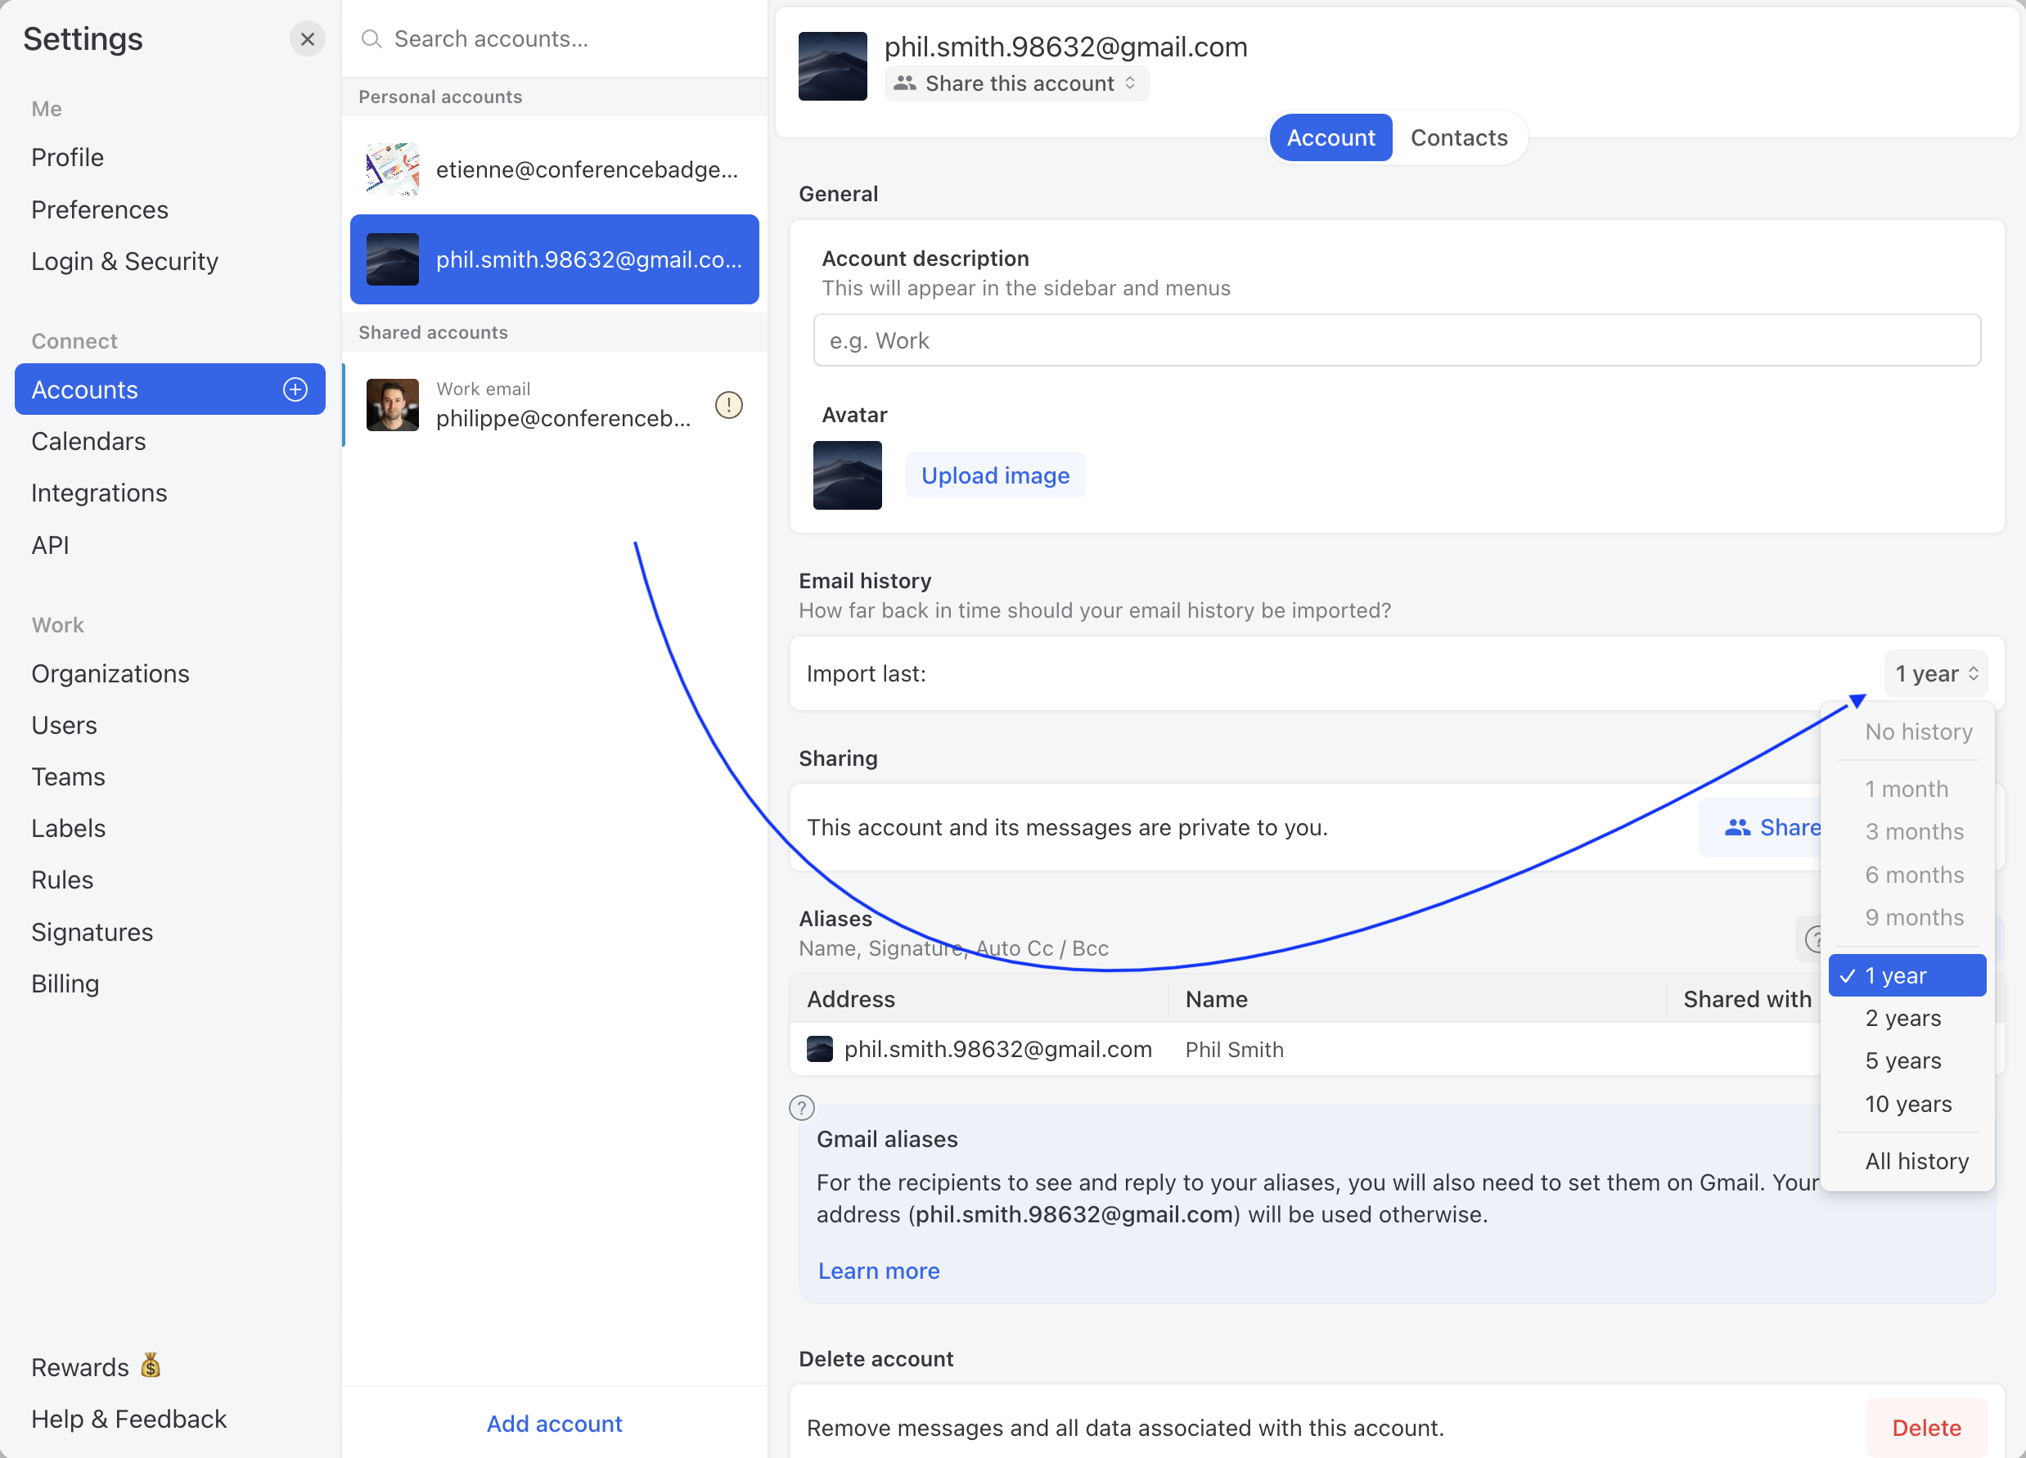Click the warning icon on the work email account
Image resolution: width=2026 pixels, height=1458 pixels.
728,405
